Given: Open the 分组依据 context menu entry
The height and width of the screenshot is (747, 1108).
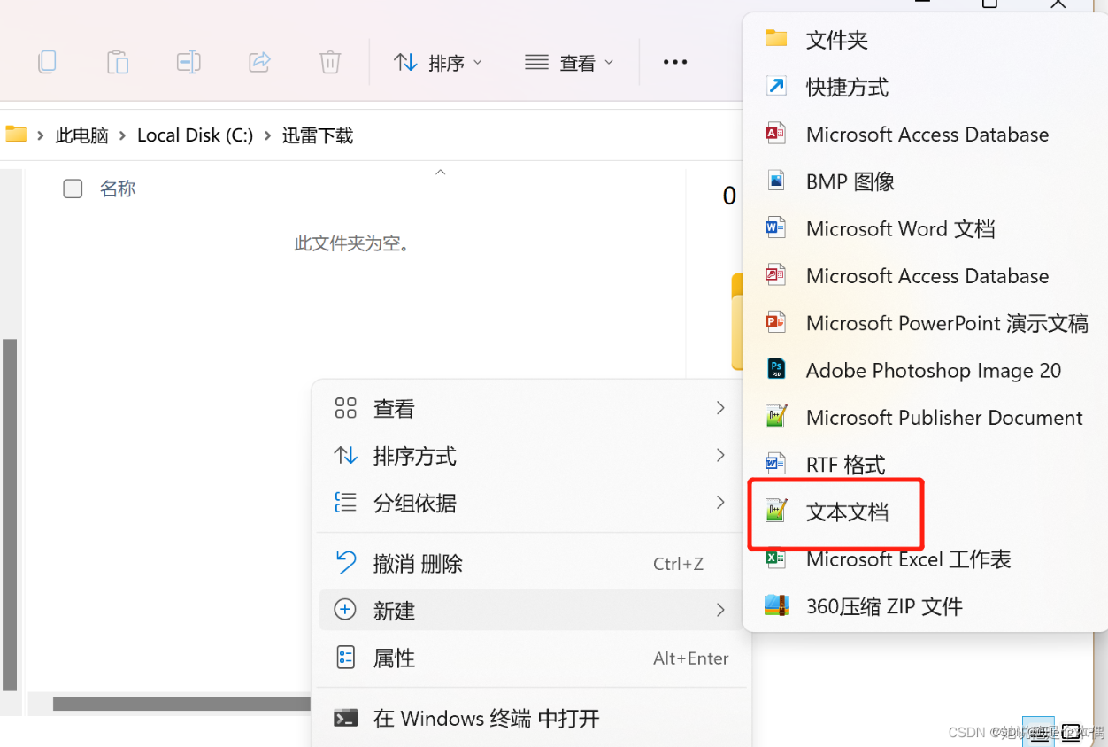Looking at the screenshot, I should pyautogui.click(x=530, y=503).
